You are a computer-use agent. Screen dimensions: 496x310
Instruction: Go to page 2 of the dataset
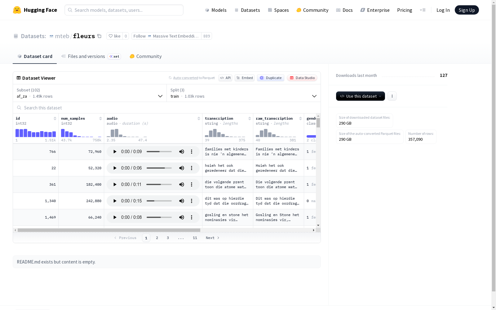coord(157,238)
